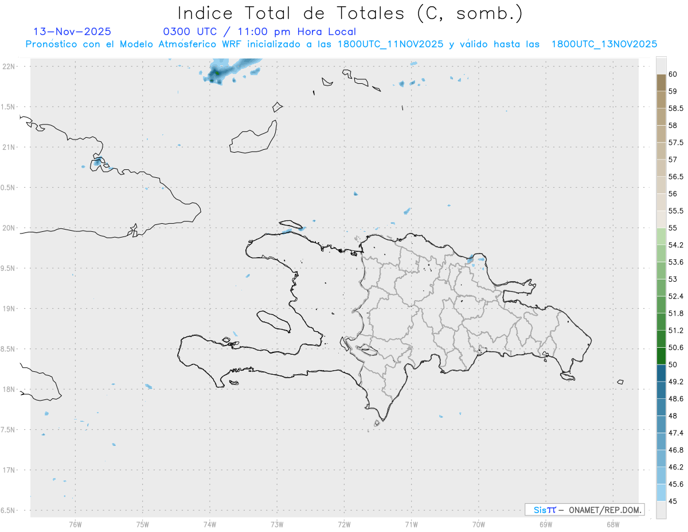Click the 20N latitude axis label
The image size is (688, 532).
tap(9, 228)
